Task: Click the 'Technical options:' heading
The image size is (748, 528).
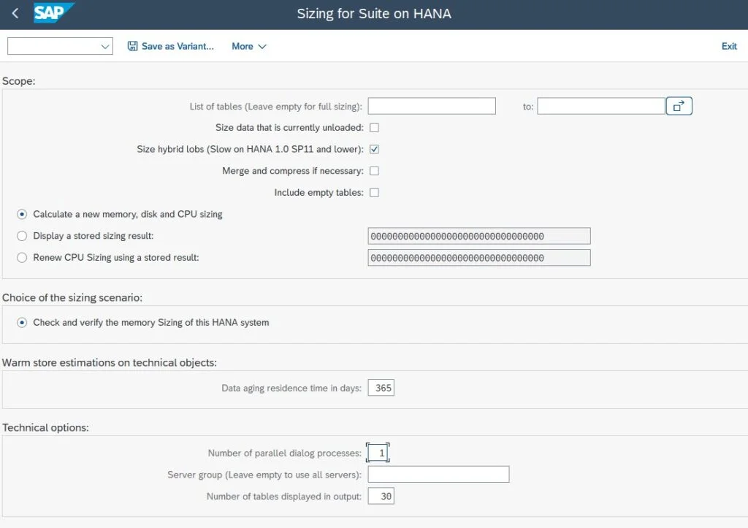Action: coord(45,427)
